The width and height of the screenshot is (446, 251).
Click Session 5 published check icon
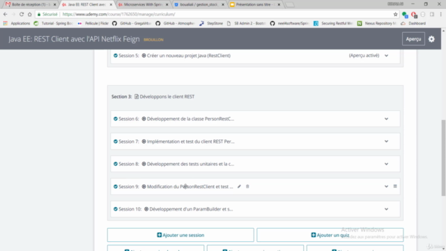(116, 56)
